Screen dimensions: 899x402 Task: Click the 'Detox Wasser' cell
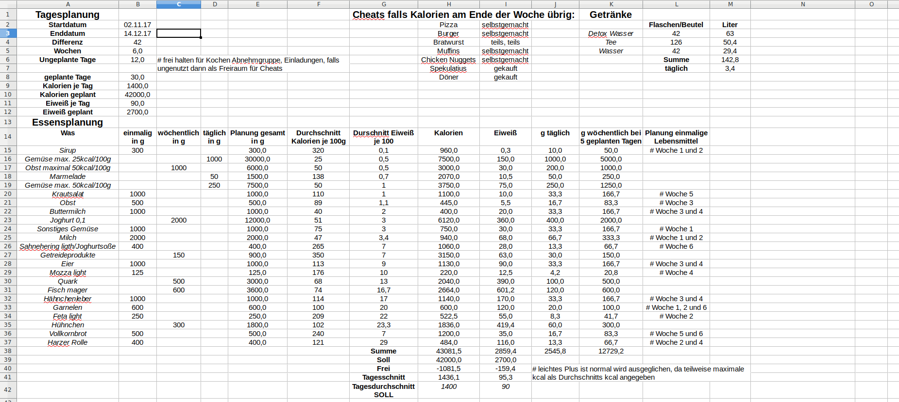click(611, 33)
